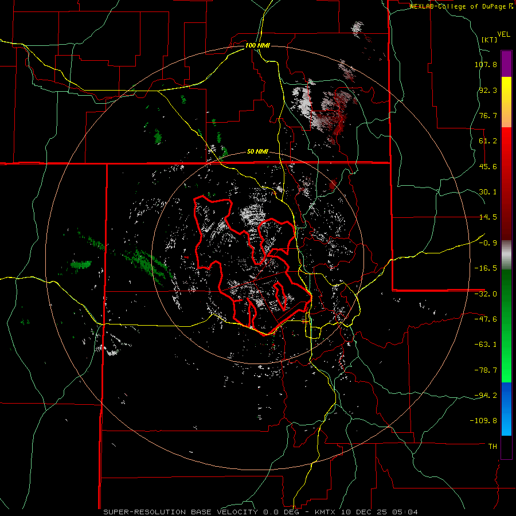Click the red segment of the color bar
Screen dimensions: 516x516
click(506, 183)
